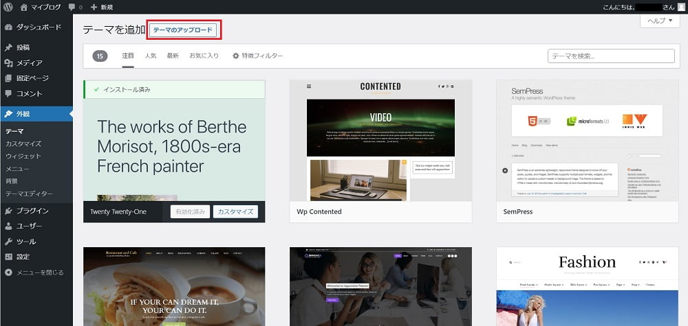Click the WordPress logo icon
688x326 pixels.
8,7
